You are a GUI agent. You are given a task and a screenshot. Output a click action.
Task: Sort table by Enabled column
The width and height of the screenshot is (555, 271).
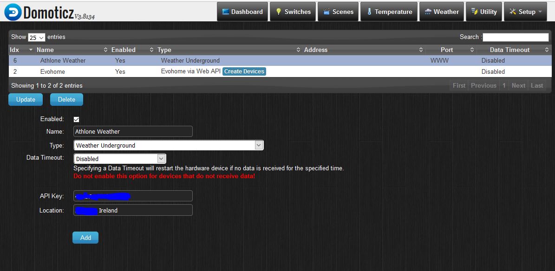click(132, 50)
